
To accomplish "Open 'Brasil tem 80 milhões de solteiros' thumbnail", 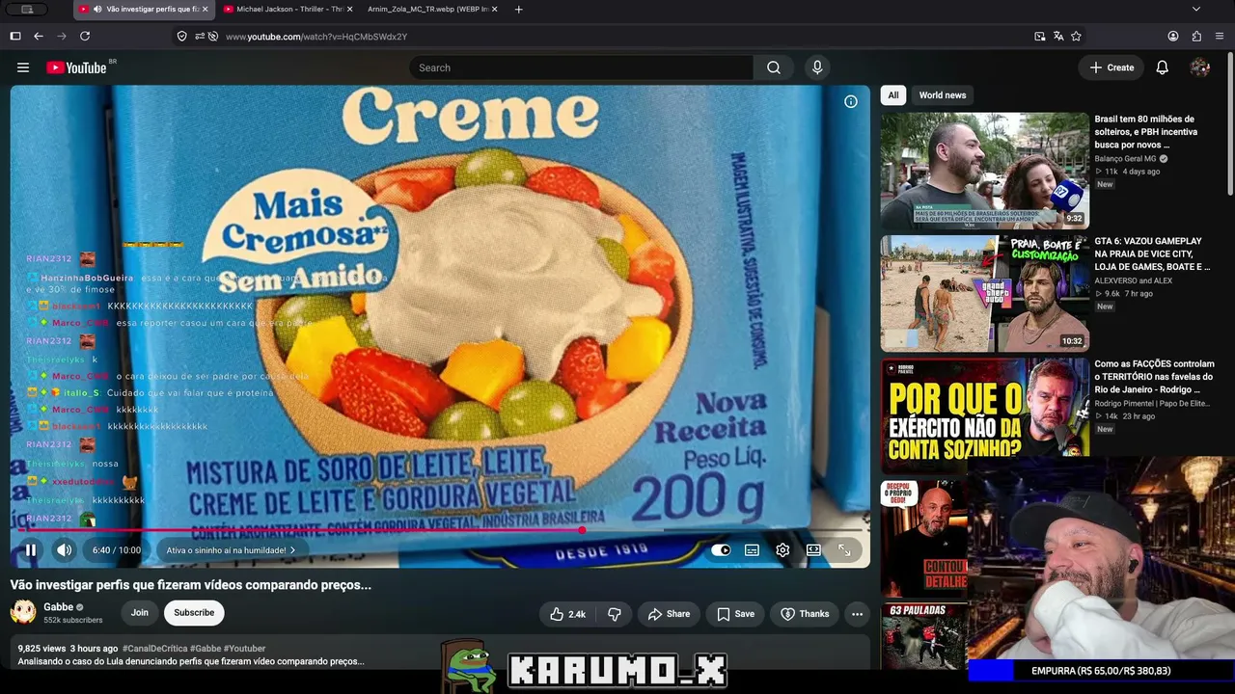I will tap(984, 171).
